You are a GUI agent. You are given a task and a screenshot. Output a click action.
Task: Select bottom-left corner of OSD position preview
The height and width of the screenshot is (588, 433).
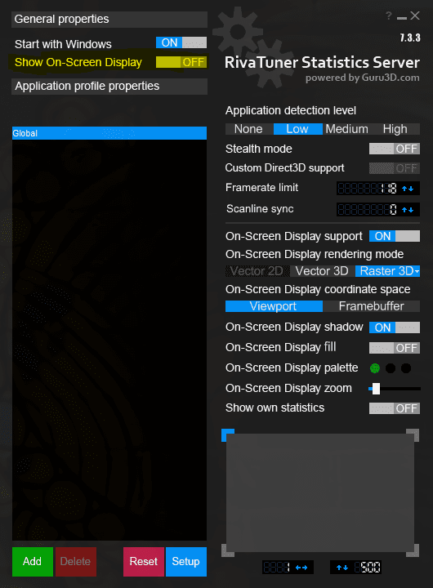point(228,550)
